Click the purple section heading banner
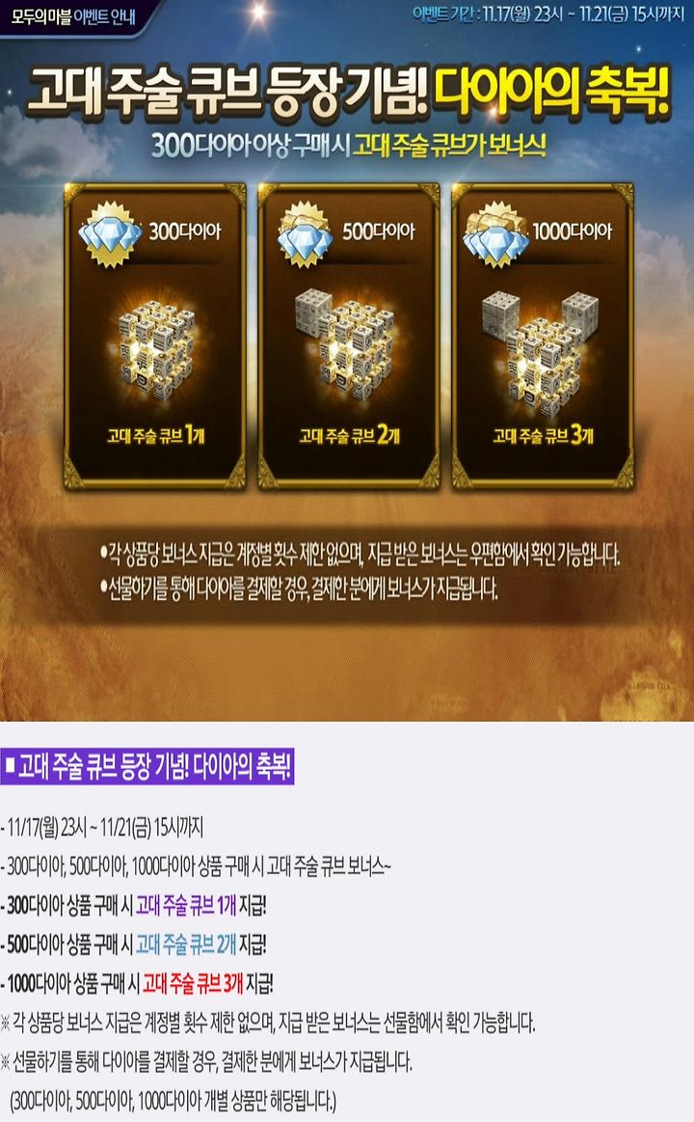694x1122 pixels. point(147,766)
